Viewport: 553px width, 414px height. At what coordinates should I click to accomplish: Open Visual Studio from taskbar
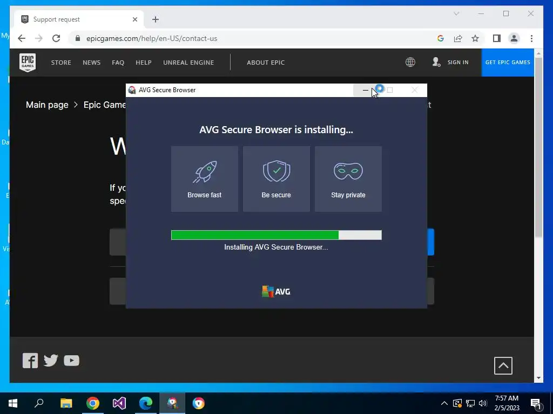[x=119, y=403]
